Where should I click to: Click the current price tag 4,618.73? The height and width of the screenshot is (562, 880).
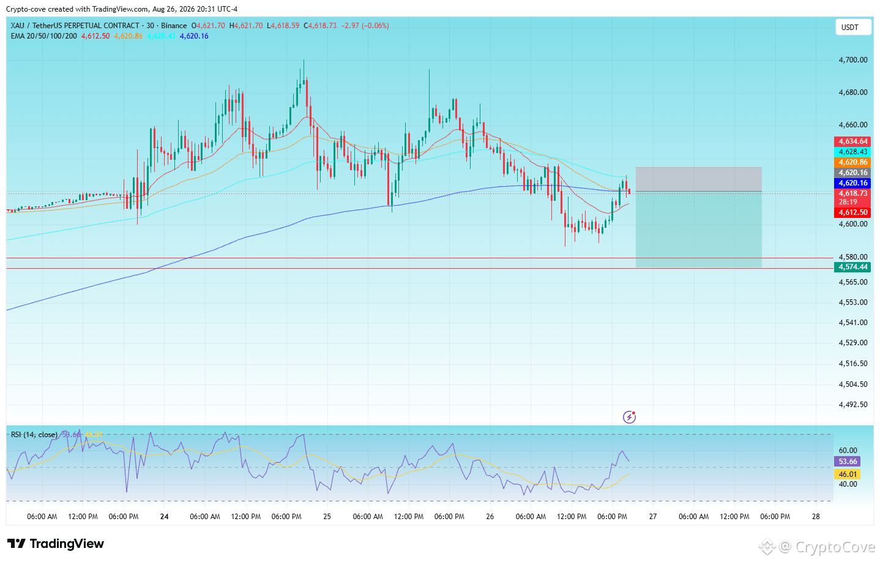point(853,193)
